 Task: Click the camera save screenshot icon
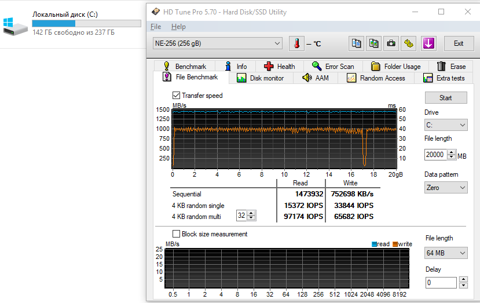pyautogui.click(x=391, y=43)
